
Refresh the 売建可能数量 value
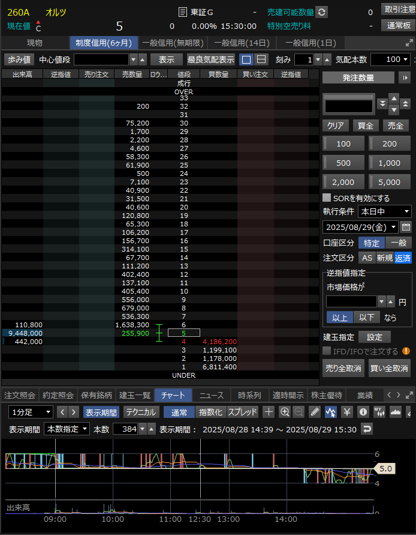pyautogui.click(x=321, y=13)
